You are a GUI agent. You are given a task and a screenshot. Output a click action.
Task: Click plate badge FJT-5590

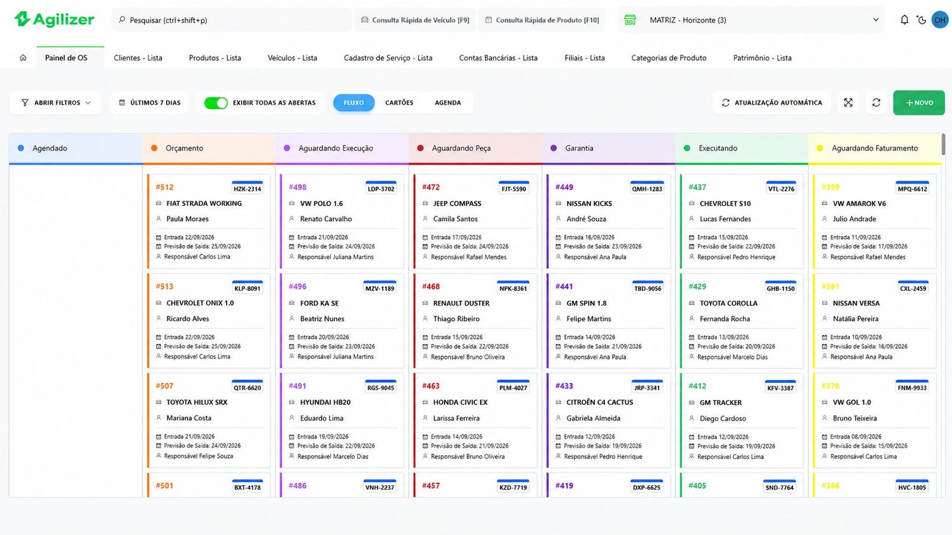[514, 188]
